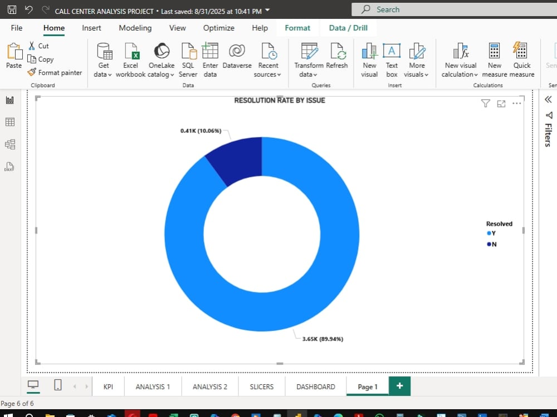The height and width of the screenshot is (417, 557).
Task: Go to the ANALYSIS 1 page tab
Action: 153,386
